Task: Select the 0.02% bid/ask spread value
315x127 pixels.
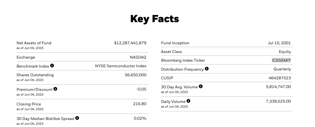Action: [140, 118]
